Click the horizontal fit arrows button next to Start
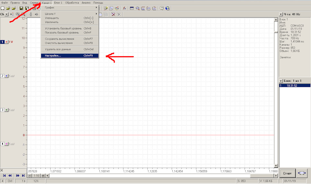311x184 pixels. [x=302, y=173]
